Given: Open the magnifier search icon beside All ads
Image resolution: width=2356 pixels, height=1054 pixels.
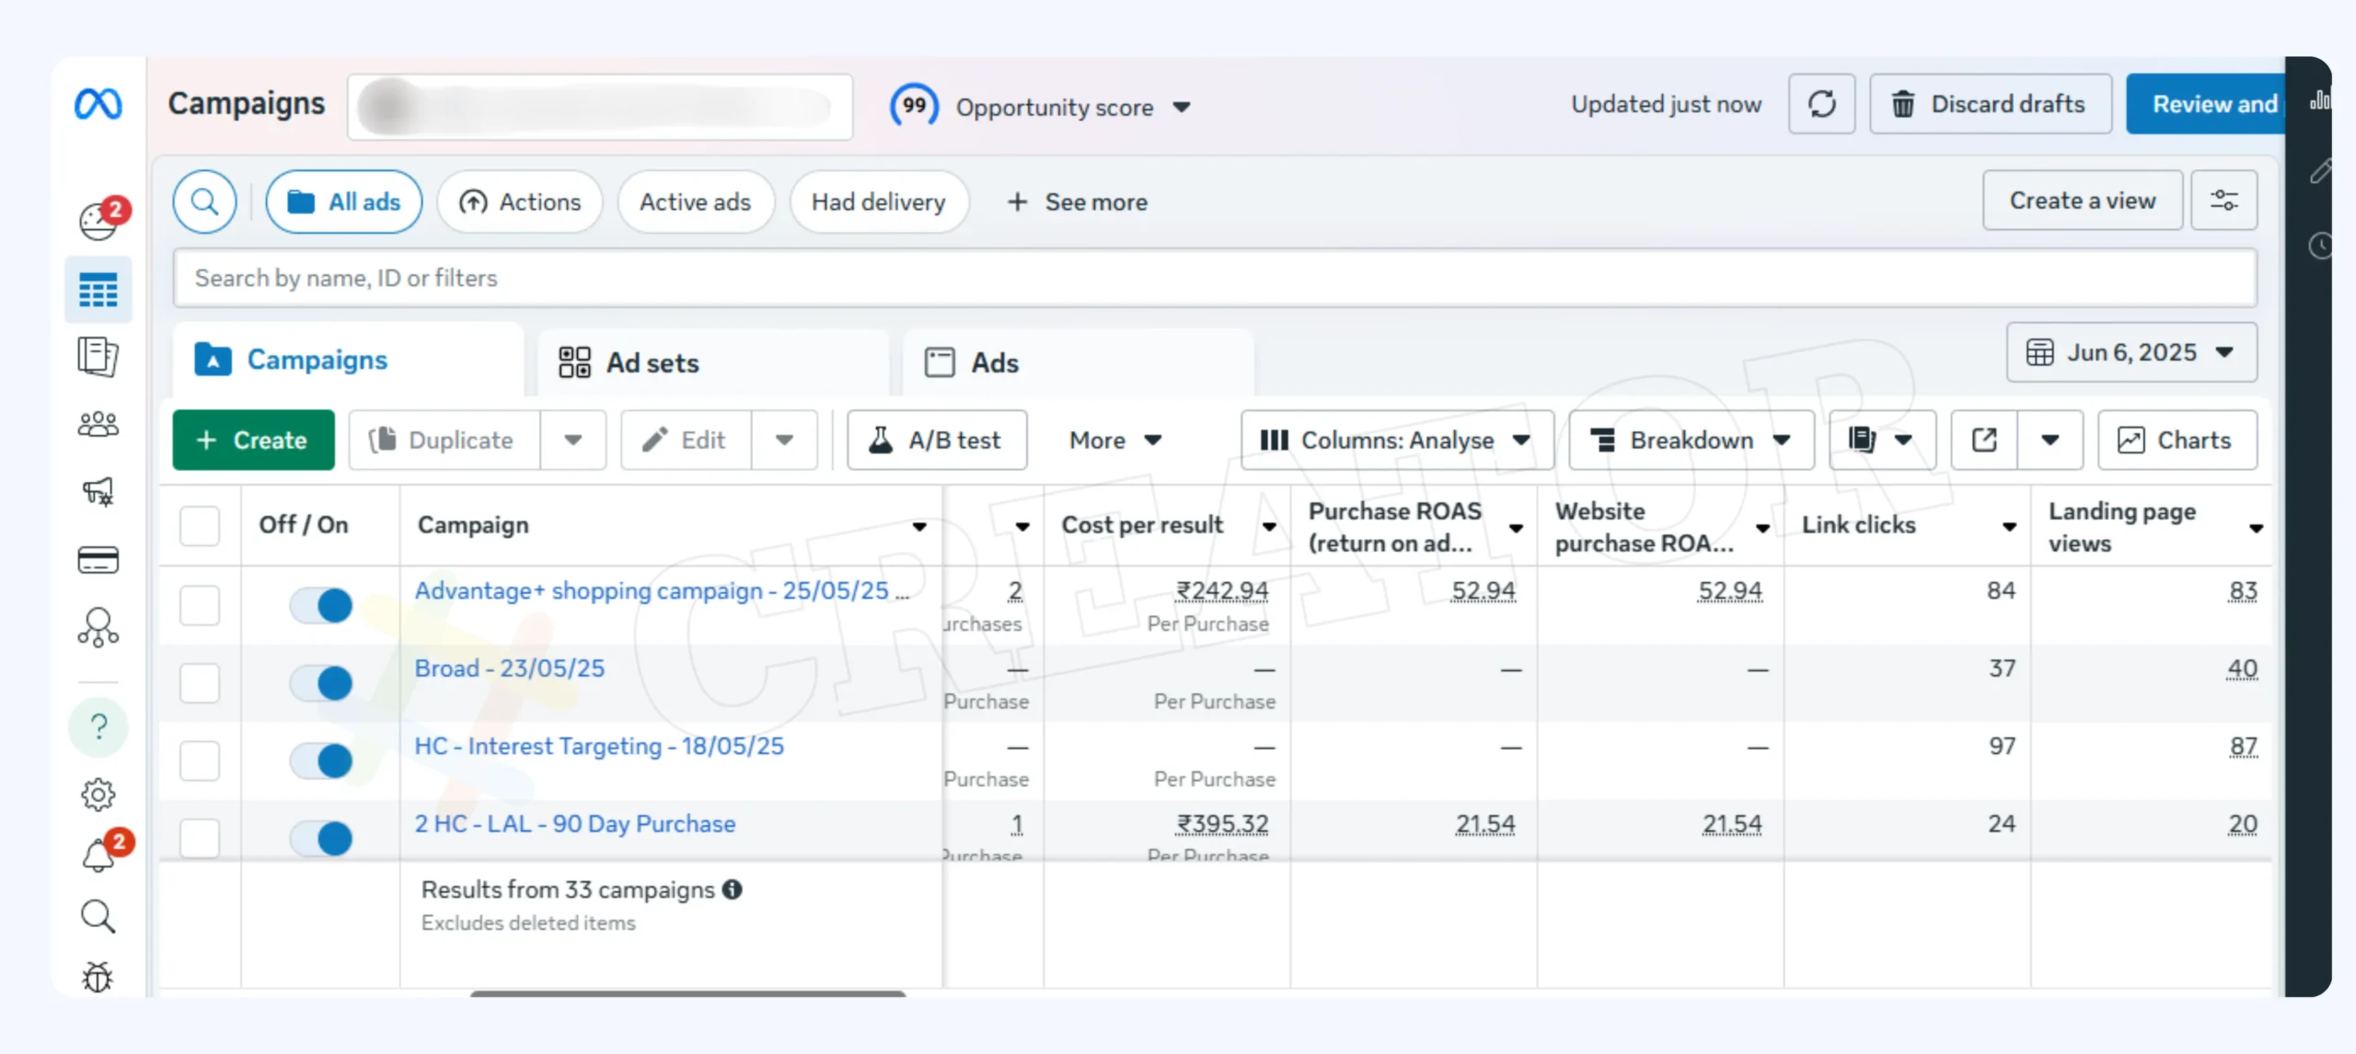Looking at the screenshot, I should 204,201.
